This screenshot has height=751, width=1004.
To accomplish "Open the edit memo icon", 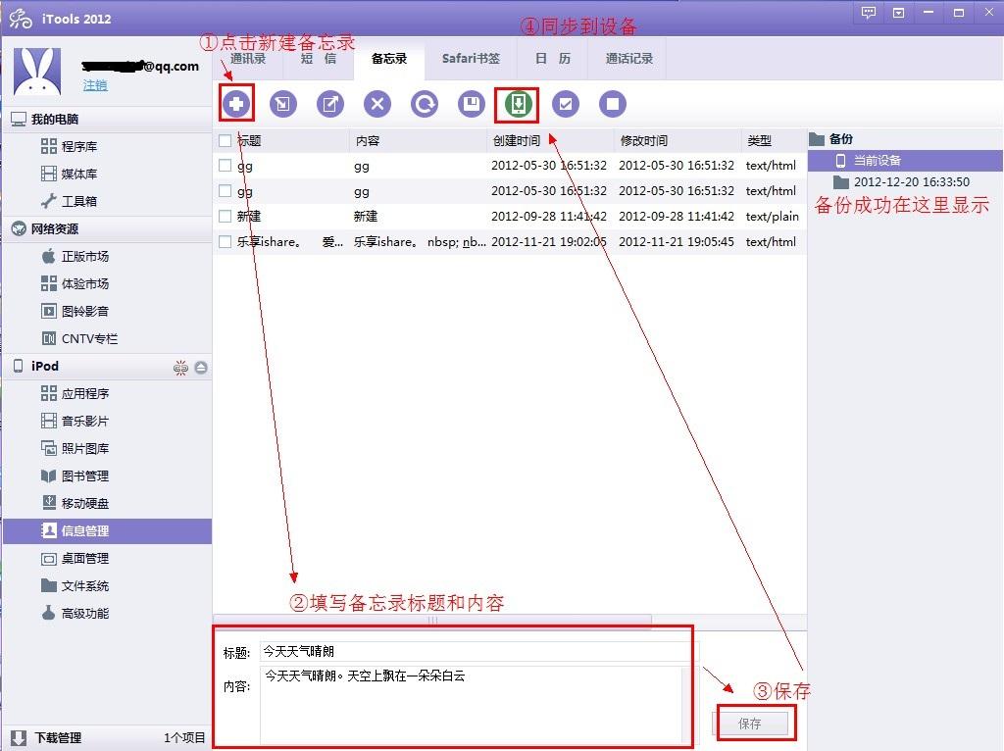I will pyautogui.click(x=330, y=103).
